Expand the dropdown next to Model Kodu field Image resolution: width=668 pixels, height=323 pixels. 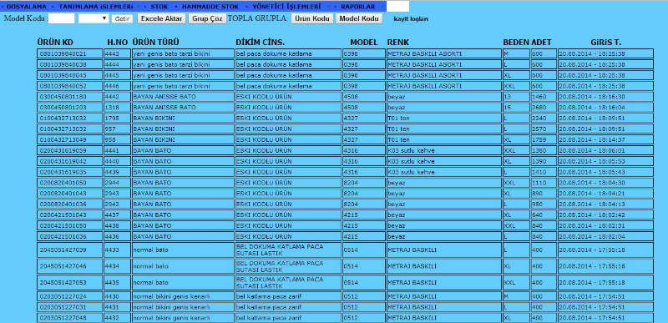(94, 18)
